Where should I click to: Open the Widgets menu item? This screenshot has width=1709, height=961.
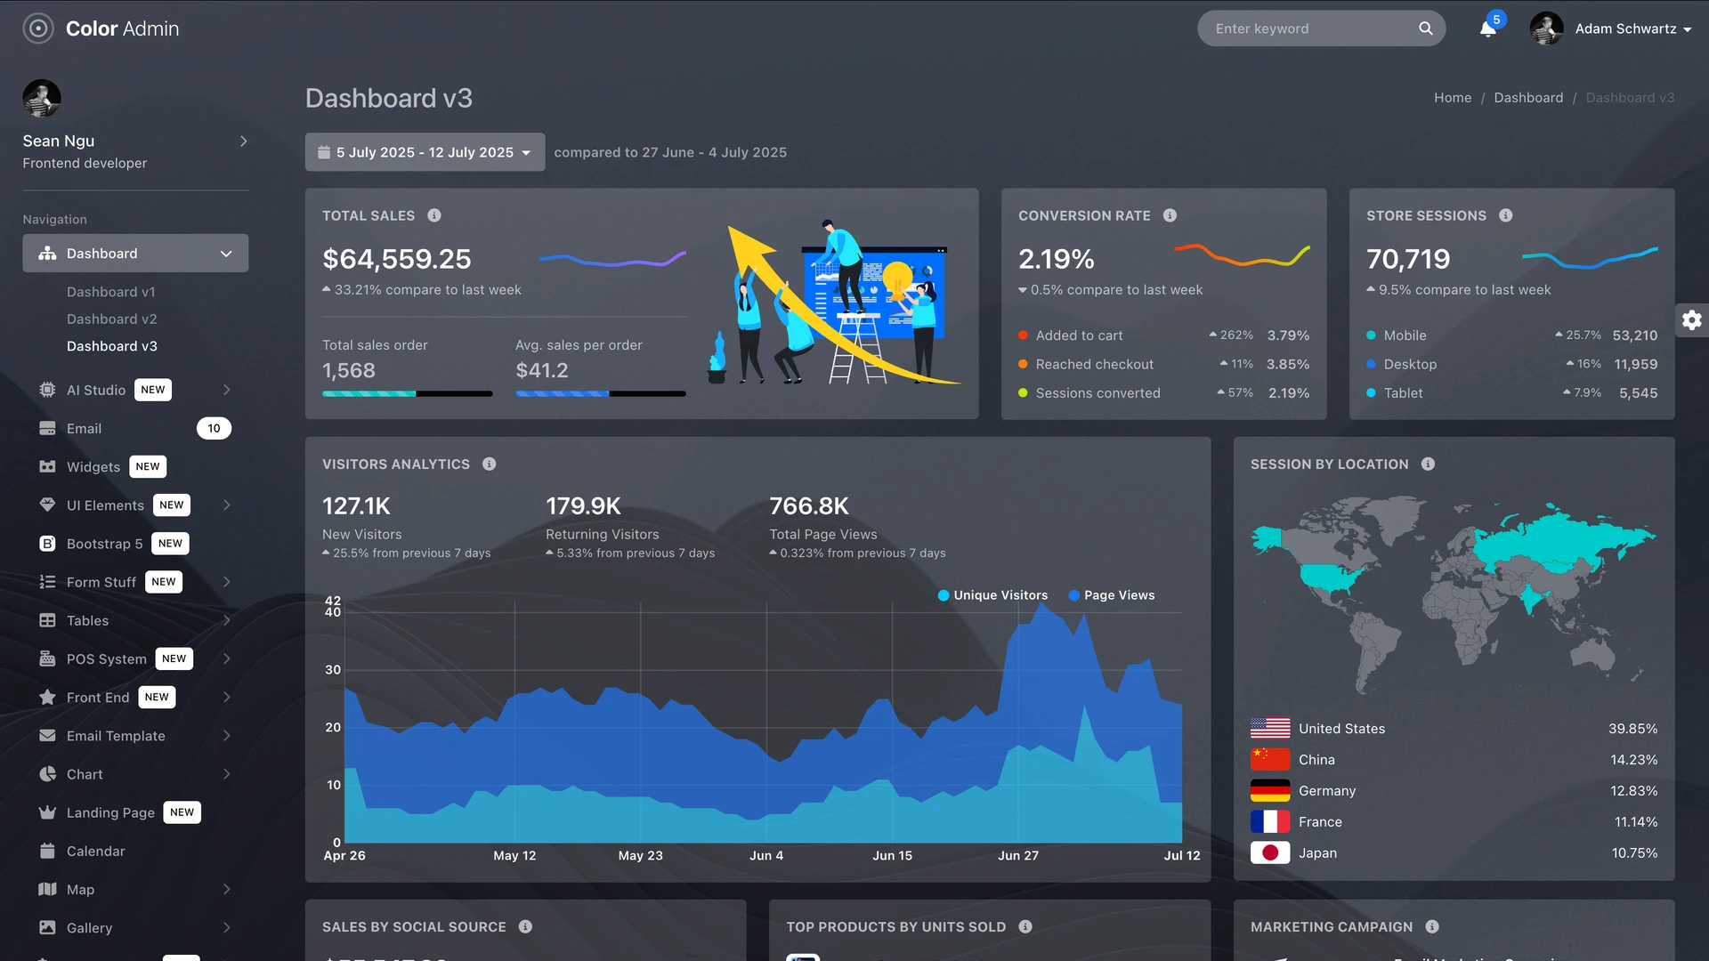(135, 466)
